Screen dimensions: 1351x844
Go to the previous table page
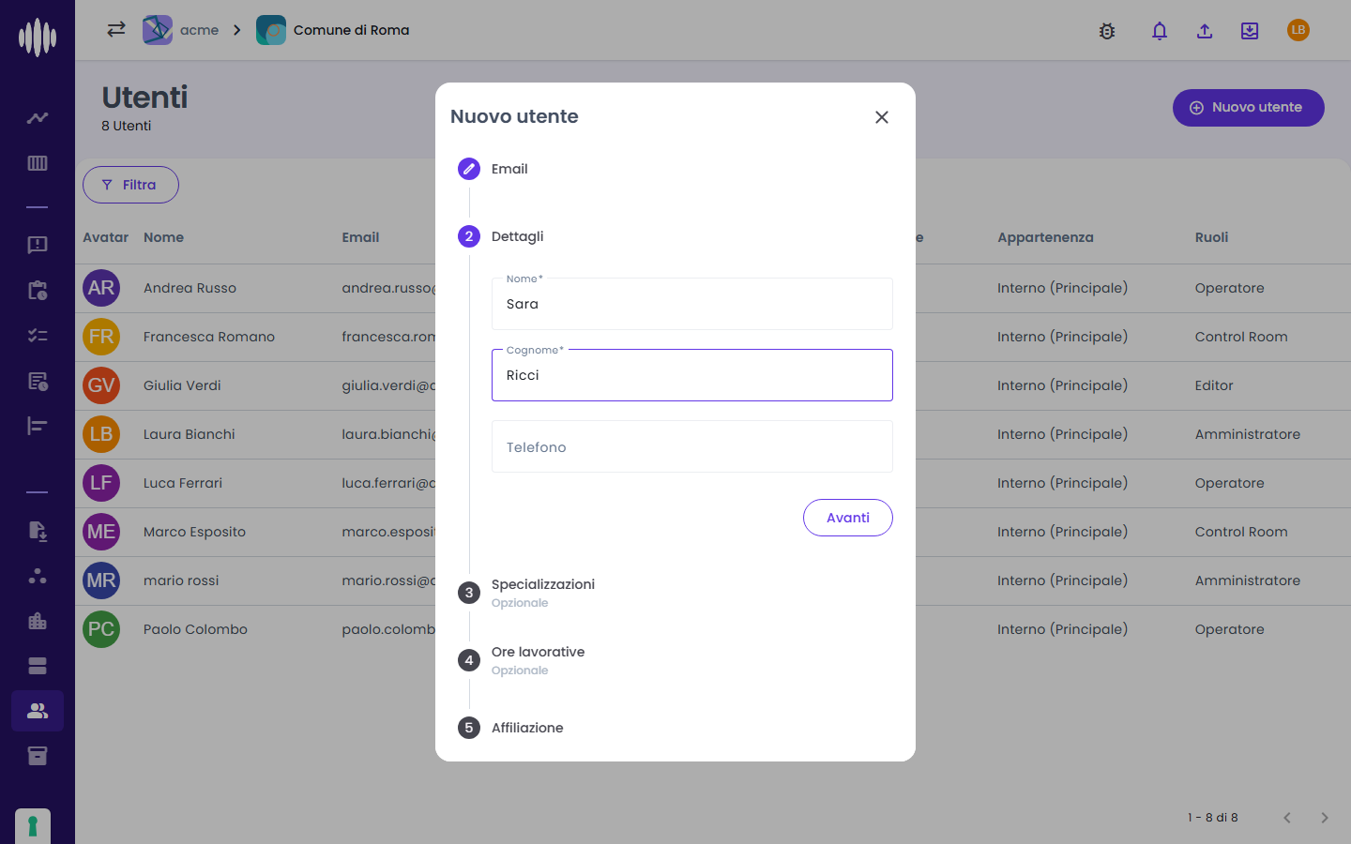pos(1287,818)
